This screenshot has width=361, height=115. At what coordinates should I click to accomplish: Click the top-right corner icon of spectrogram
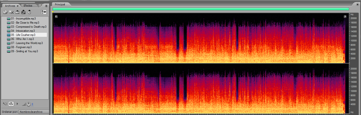pyautogui.click(x=345, y=17)
